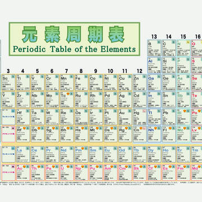Click the Mo molybdenum element cell
The width and height of the screenshot is (202, 202).
pyautogui.click(x=52, y=100)
